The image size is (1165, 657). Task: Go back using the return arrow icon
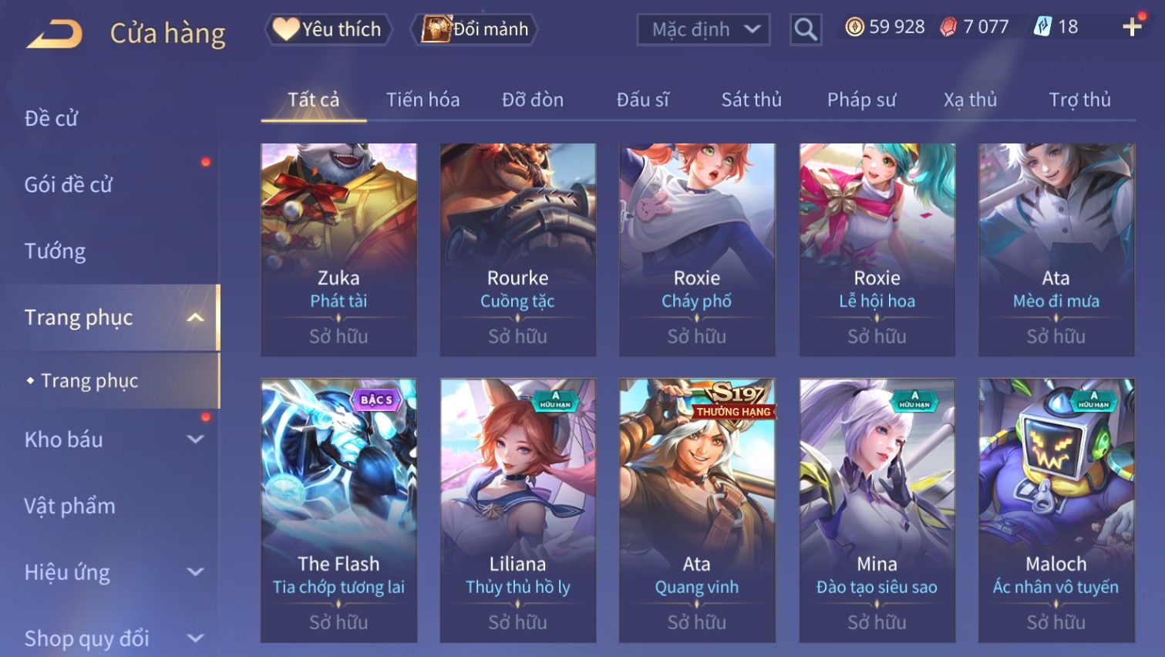coord(54,34)
